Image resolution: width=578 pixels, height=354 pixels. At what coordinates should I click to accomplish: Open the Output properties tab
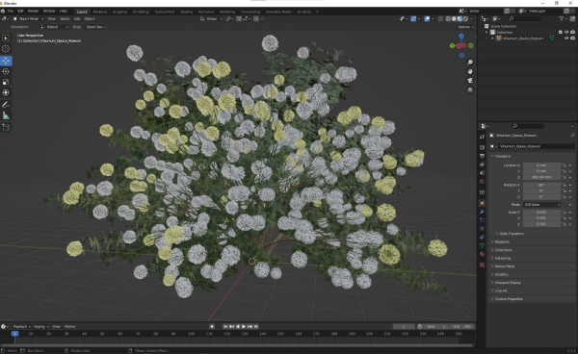pos(482,156)
